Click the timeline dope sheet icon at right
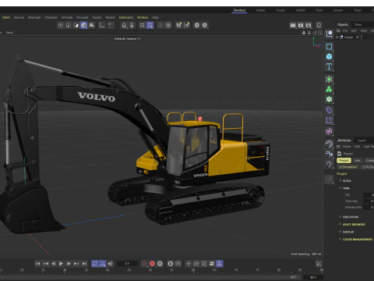The width and height of the screenshot is (374, 281). click(x=319, y=264)
